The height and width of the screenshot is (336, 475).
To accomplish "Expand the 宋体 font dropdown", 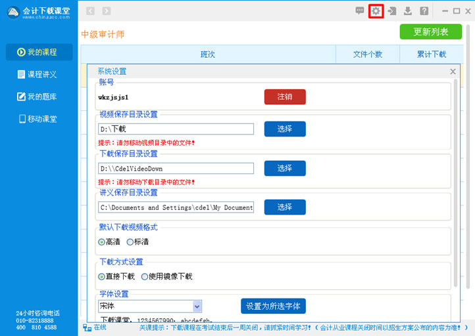I will [x=197, y=306].
